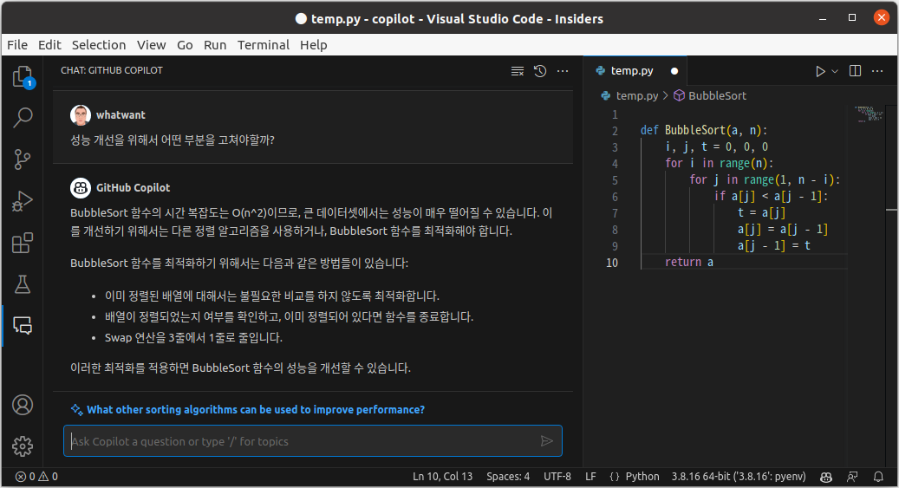Clear the Copilot chat session
The width and height of the screenshot is (899, 488).
[518, 71]
